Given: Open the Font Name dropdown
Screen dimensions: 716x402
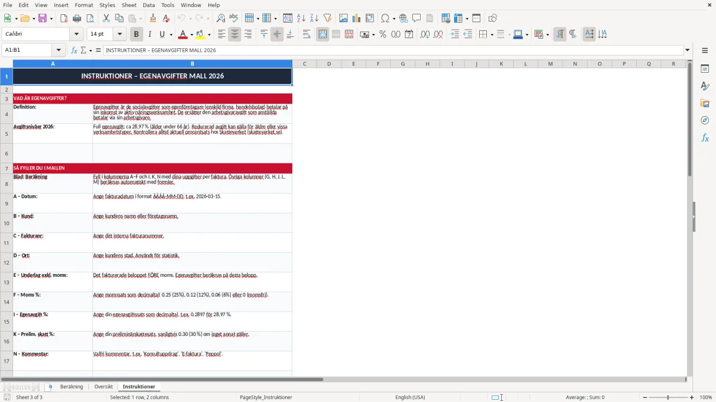Looking at the screenshot, I should (x=76, y=35).
